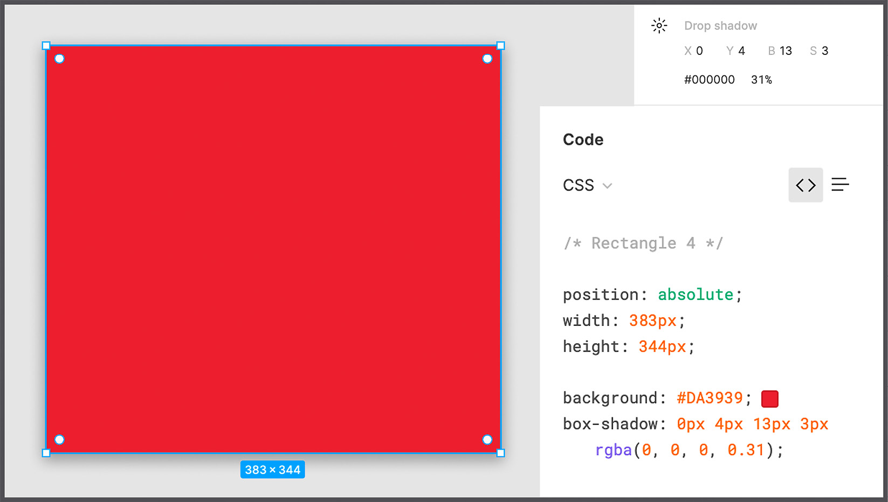Click the top-left corner radius handle
Viewport: 888px width, 502px height.
pyautogui.click(x=59, y=58)
